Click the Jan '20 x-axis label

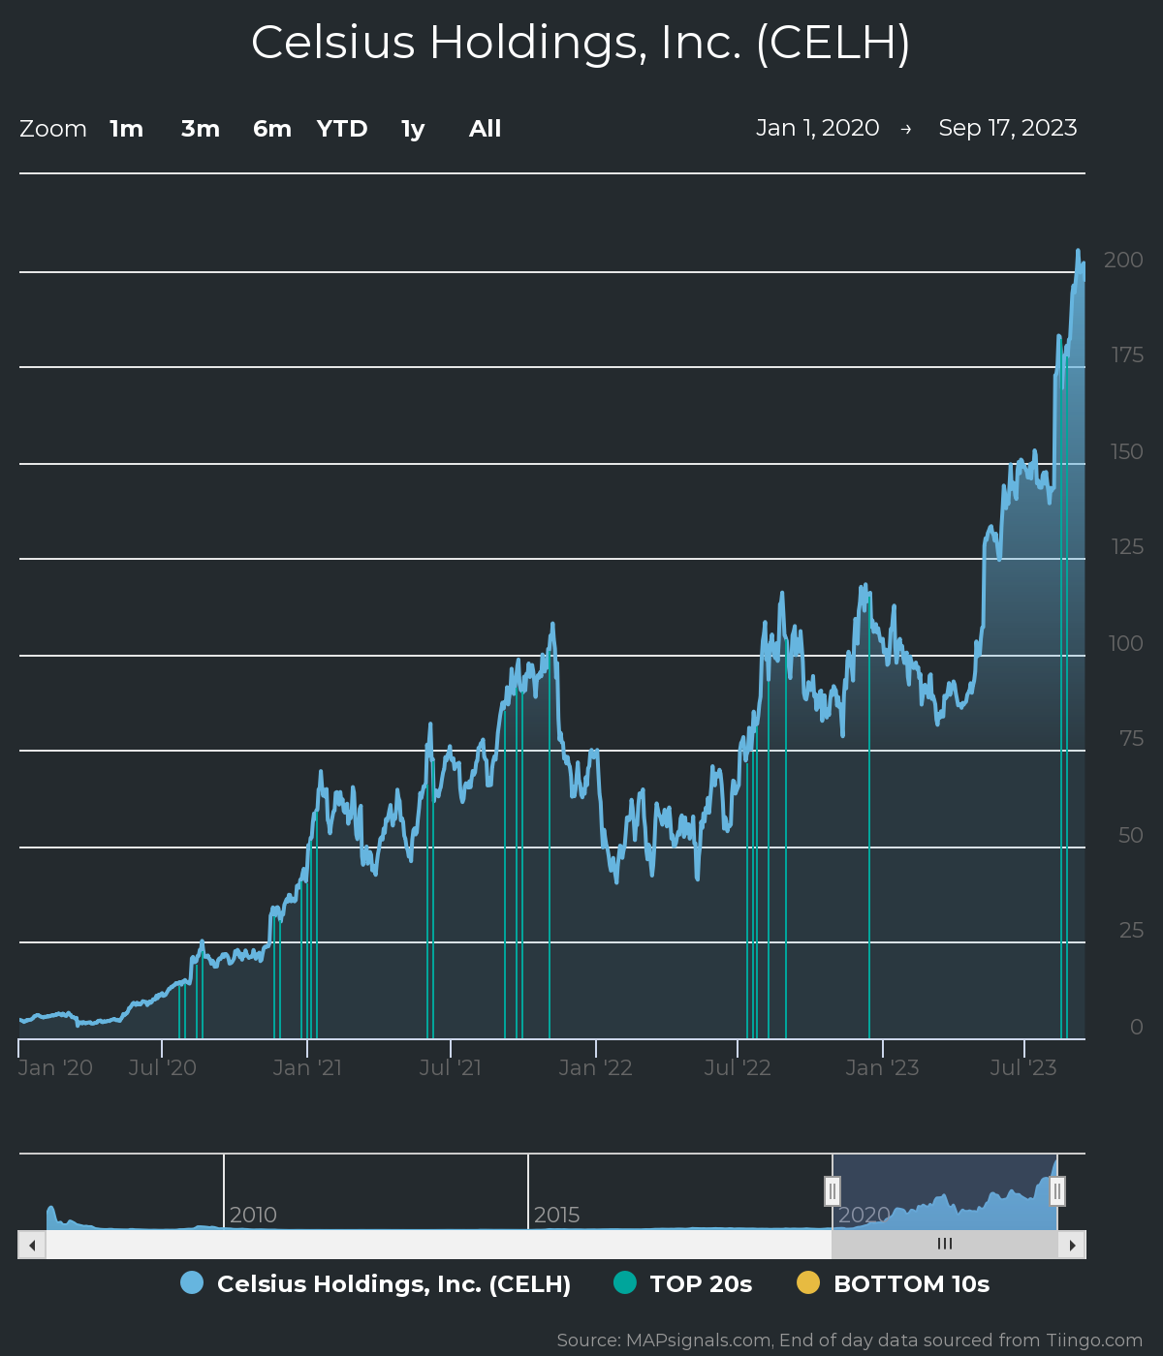point(56,1067)
